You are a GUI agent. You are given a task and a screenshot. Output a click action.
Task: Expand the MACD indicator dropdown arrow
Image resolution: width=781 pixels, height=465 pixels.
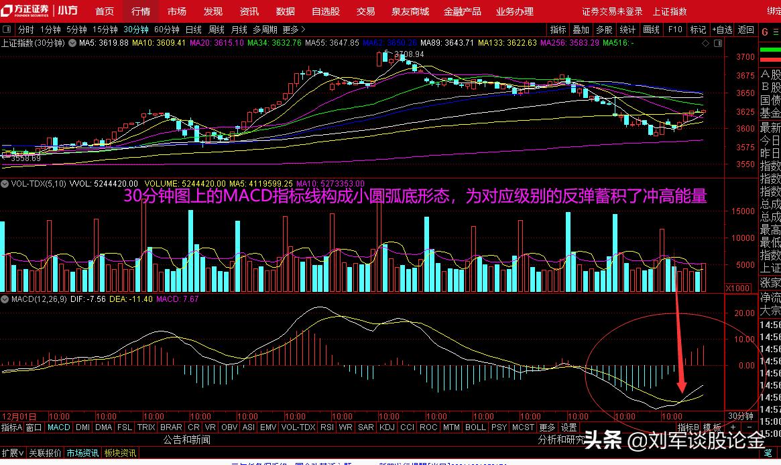5,299
